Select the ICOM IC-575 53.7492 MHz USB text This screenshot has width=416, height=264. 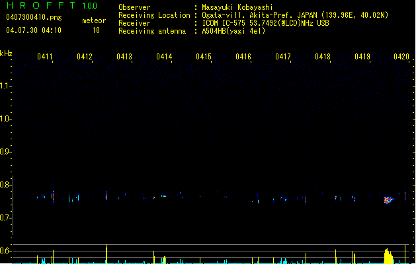[266, 23]
